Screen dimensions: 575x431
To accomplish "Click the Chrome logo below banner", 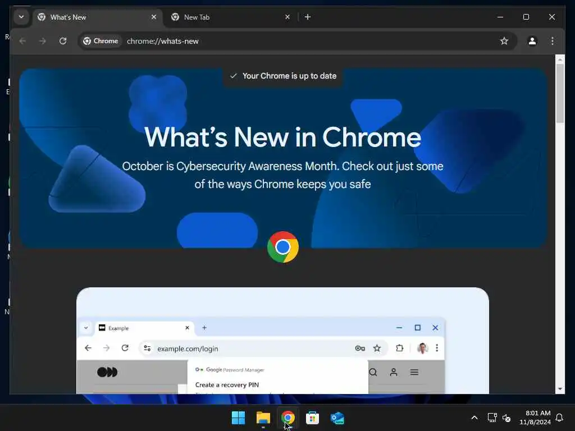I will (283, 247).
